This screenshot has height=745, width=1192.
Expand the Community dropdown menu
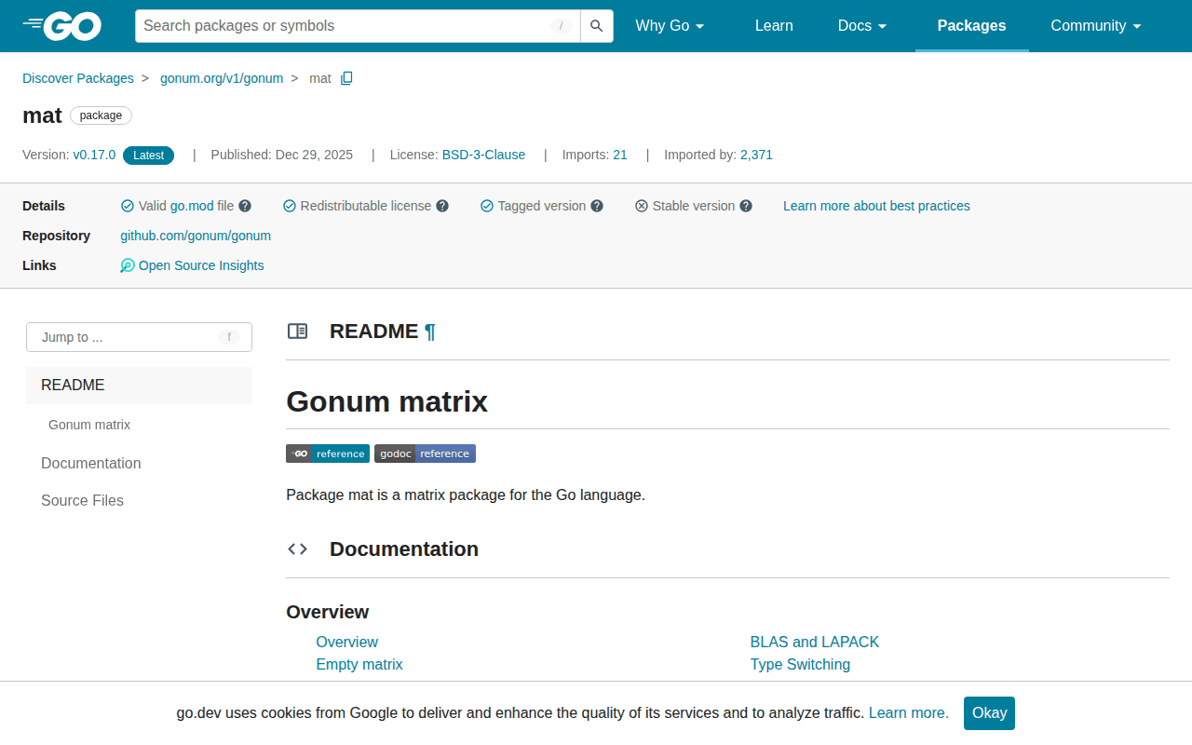[1096, 26]
